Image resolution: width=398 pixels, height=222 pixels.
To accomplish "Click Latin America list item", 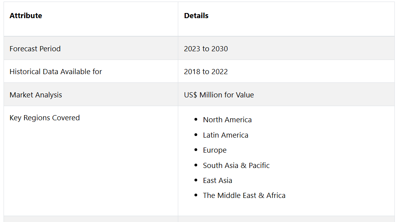I will point(225,135).
